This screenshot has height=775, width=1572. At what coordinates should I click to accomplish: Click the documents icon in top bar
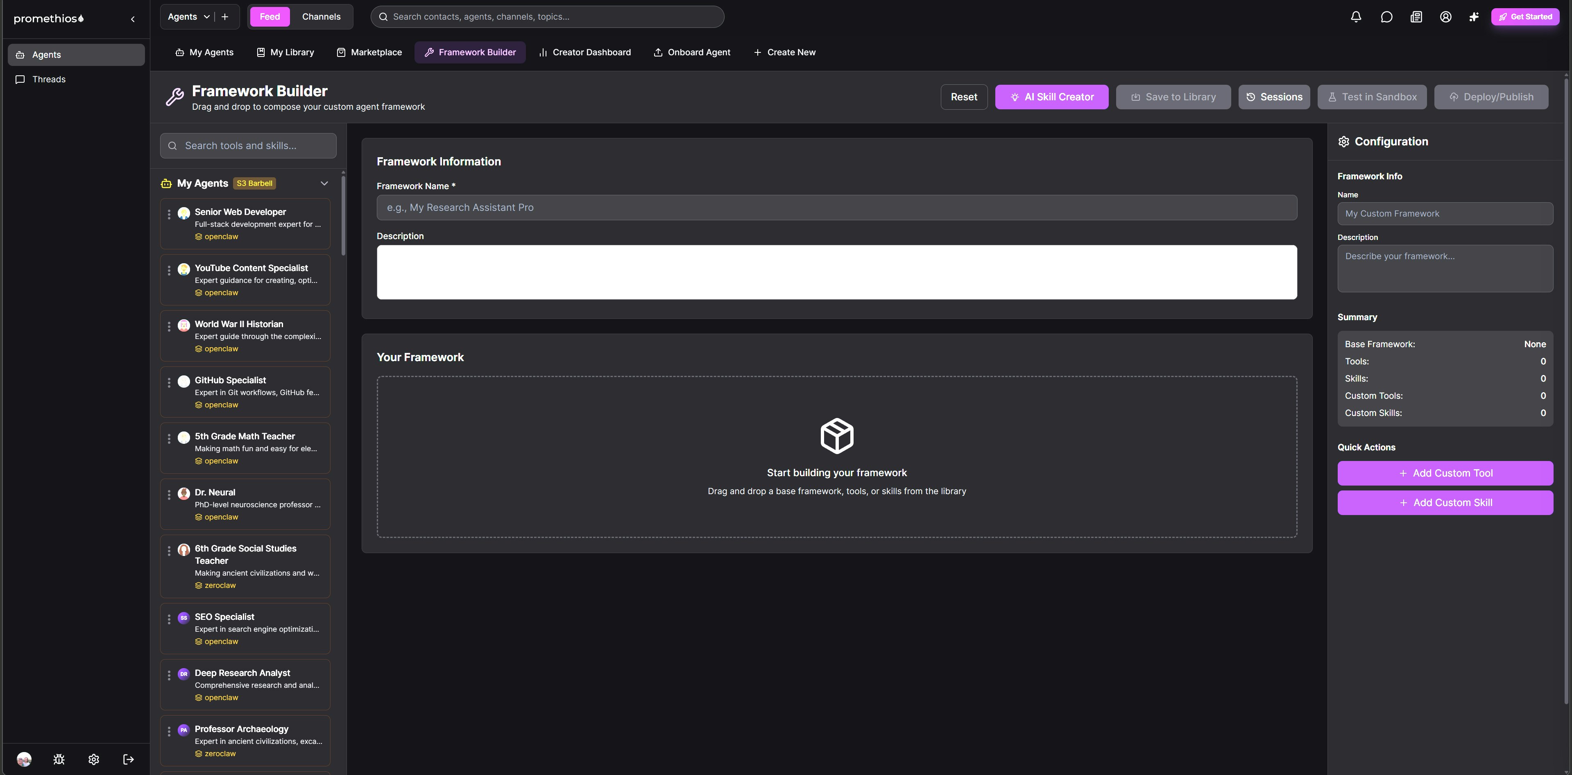[1416, 17]
